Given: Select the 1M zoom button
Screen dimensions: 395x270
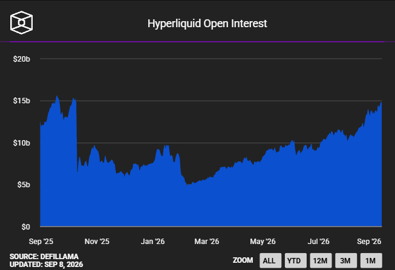Looking at the screenshot, I should pos(371,260).
